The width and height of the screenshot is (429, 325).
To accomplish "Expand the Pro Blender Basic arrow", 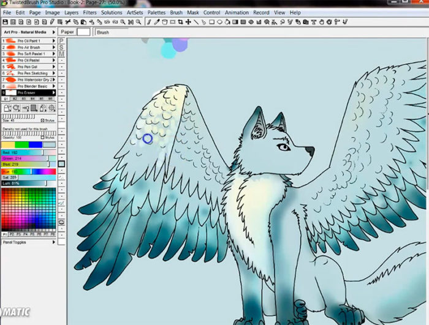I will point(54,86).
